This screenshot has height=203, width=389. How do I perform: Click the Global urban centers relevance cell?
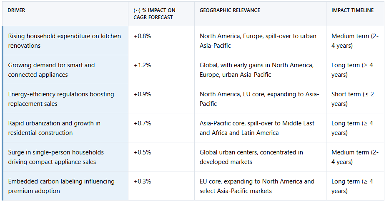[251, 157]
